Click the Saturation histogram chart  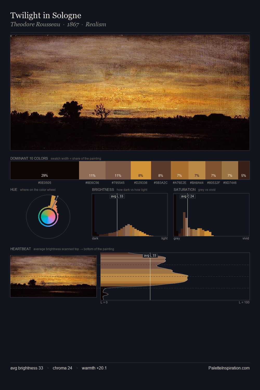(211, 215)
